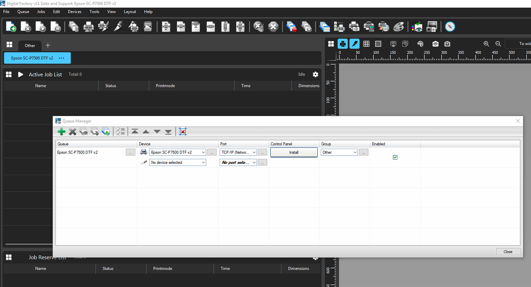Click the Epson SC-P7500 DTF v2 queue tile
Viewport: 531px width, 287px height.
[37, 58]
